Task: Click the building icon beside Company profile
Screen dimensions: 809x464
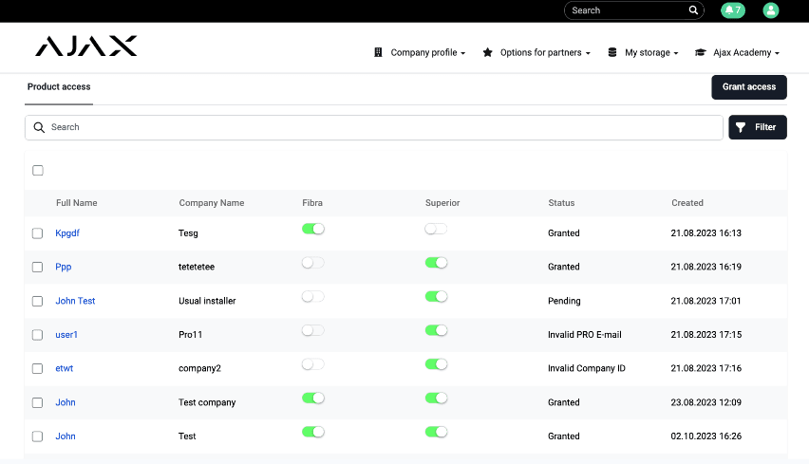Action: tap(378, 53)
